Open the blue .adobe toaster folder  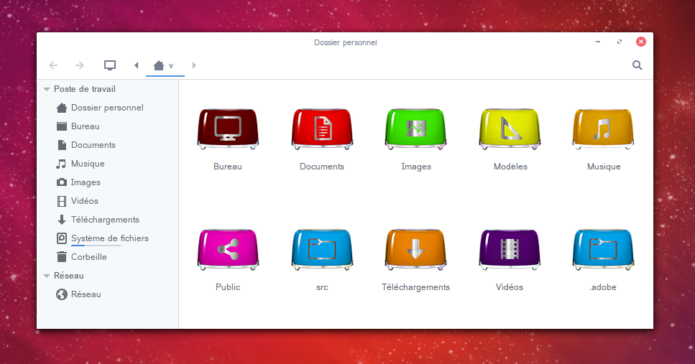coord(603,249)
